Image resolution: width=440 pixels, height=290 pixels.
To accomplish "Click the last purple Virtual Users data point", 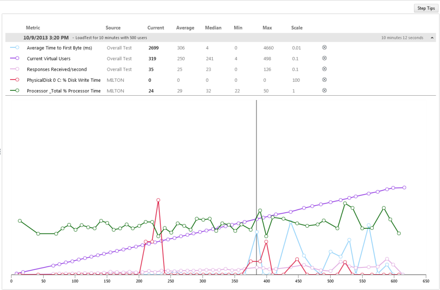I will pos(404,188).
